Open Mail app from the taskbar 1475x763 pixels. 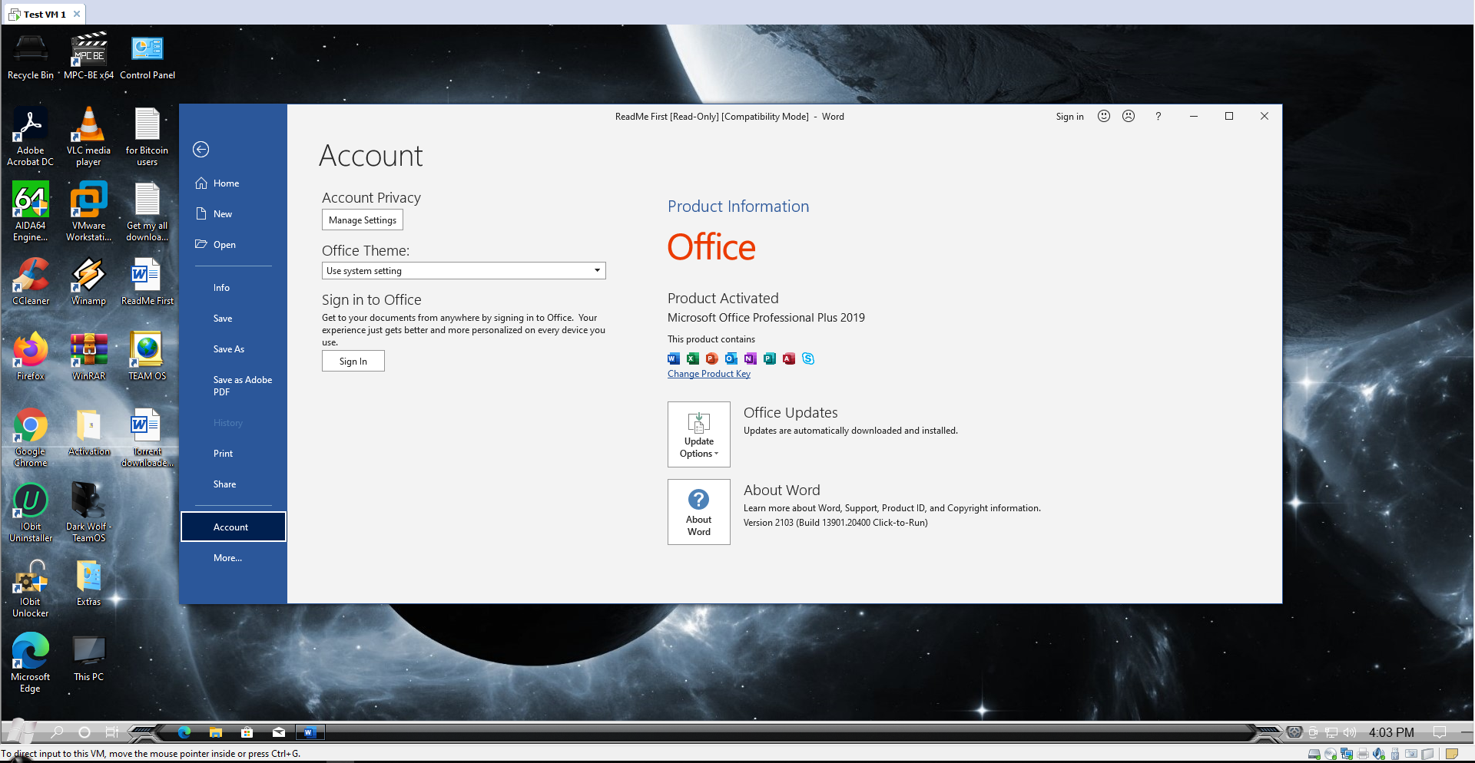279,732
